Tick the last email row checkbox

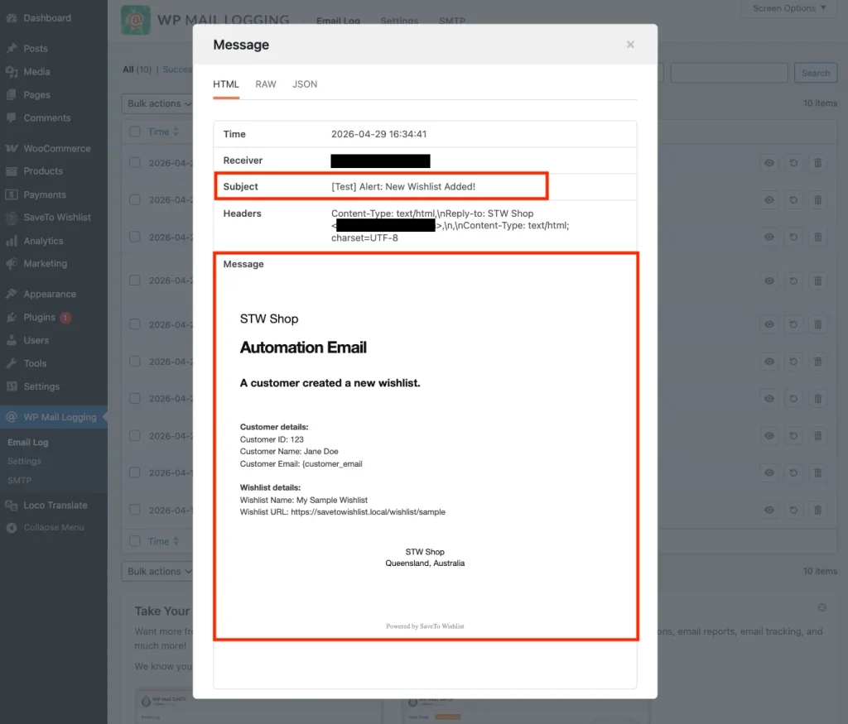click(135, 510)
